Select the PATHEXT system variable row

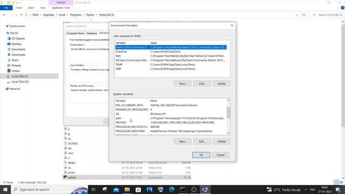pyautogui.click(x=171, y=122)
